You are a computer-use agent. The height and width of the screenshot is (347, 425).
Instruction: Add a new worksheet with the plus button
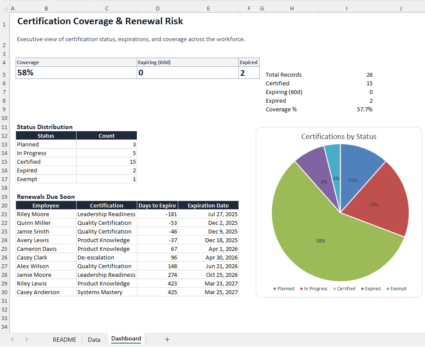pyautogui.click(x=167, y=339)
